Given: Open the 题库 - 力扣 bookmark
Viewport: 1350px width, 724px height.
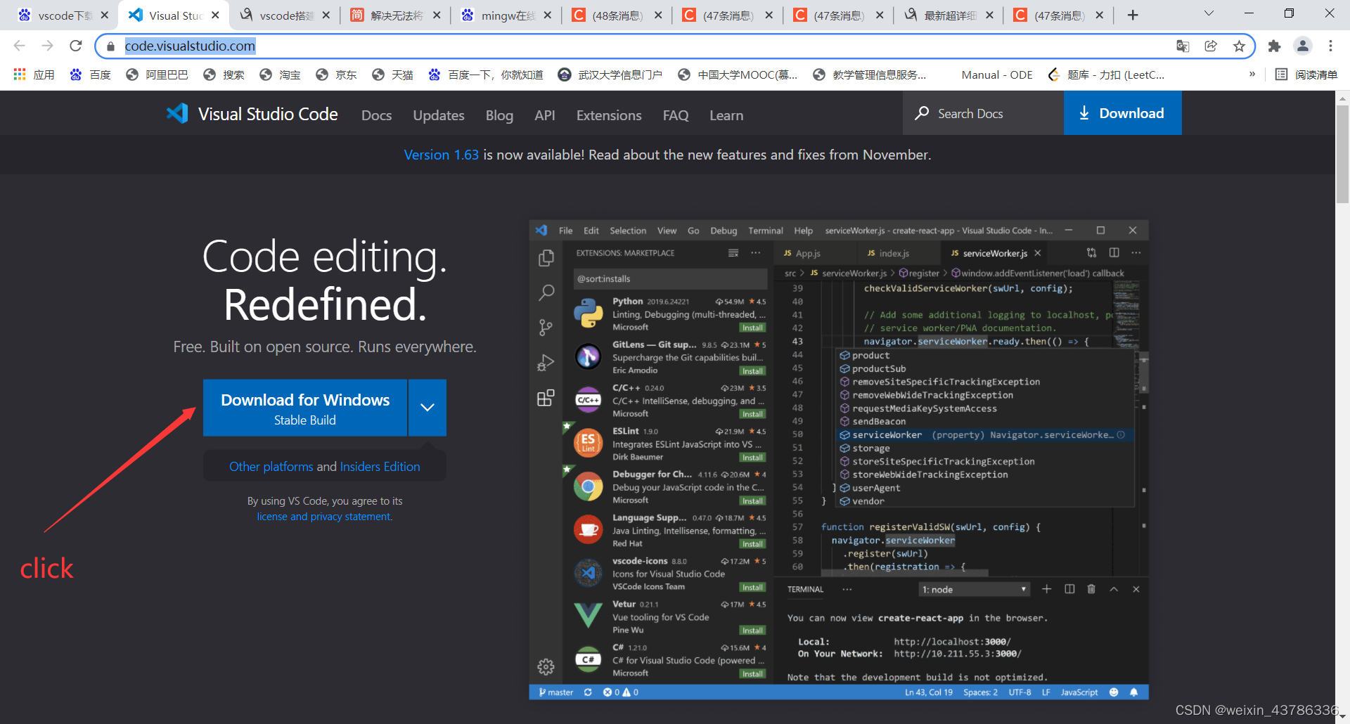Looking at the screenshot, I should click(x=1106, y=75).
